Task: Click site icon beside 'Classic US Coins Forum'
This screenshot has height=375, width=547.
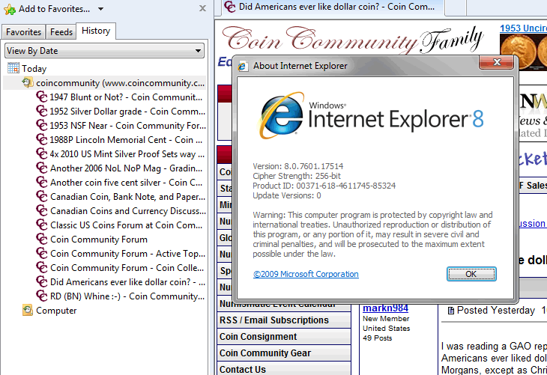Action: click(x=41, y=225)
